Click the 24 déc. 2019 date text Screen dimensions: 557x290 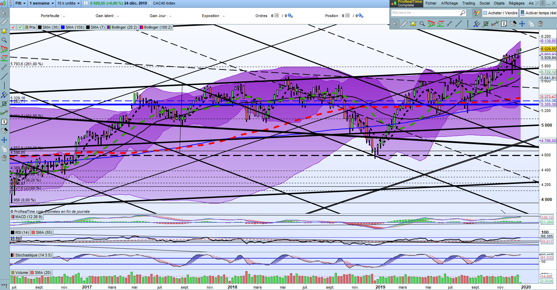(x=135, y=3)
